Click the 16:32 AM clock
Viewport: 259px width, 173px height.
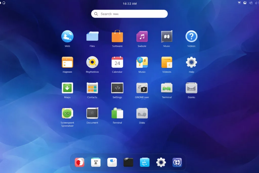click(130, 4)
